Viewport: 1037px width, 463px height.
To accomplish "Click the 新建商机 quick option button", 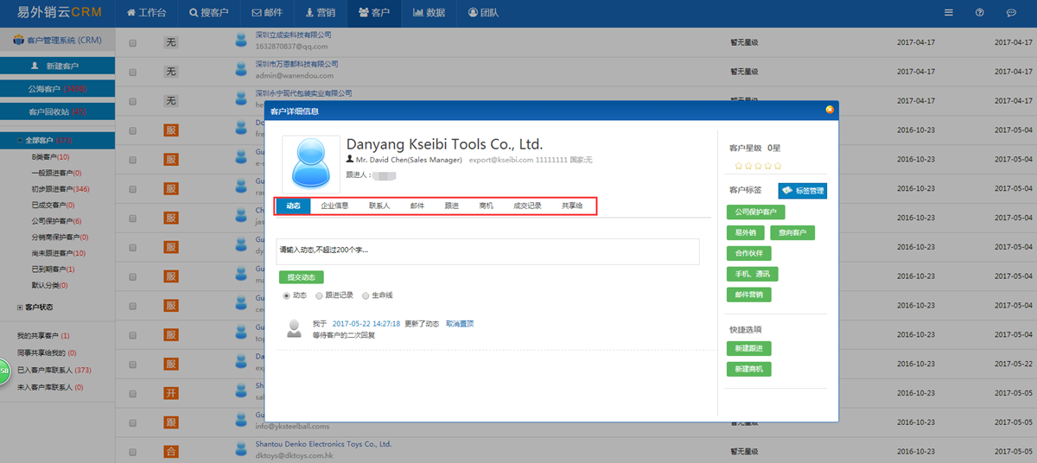I will pos(749,369).
